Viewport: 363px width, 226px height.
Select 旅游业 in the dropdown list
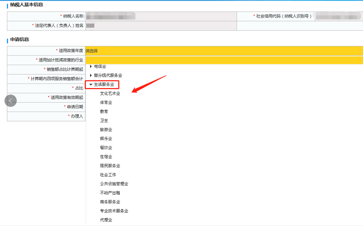[x=106, y=130]
